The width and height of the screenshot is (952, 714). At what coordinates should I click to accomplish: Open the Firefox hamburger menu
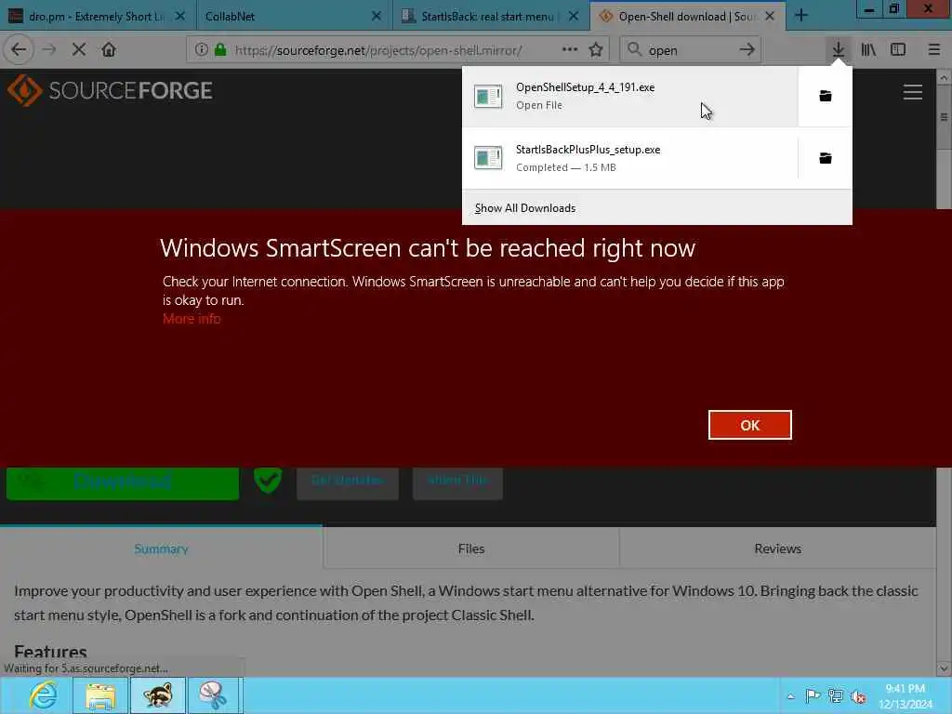pyautogui.click(x=934, y=50)
